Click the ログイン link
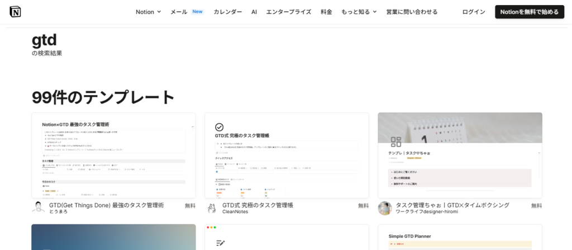 tap(474, 12)
